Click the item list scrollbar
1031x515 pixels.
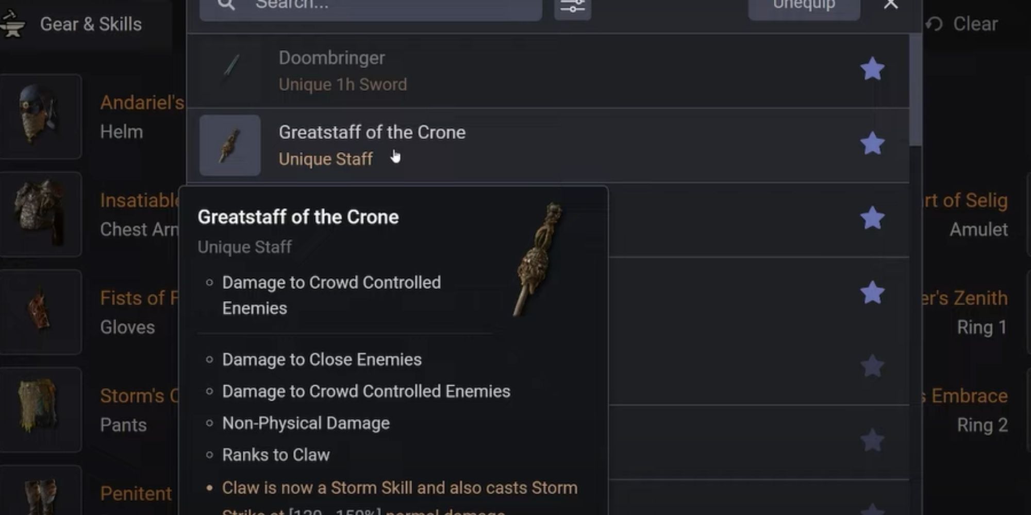916,90
